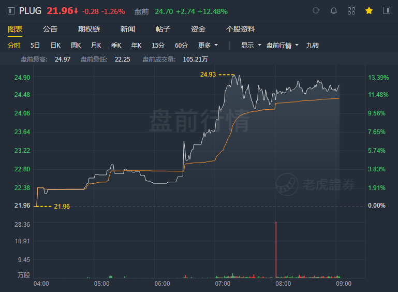Select the 月K chart period
This screenshot has width=398, height=292.
96,46
